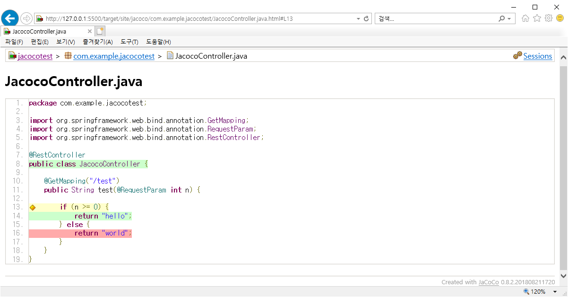Close the JacocoController.java tab
The width and height of the screenshot is (568, 297).
pos(90,31)
